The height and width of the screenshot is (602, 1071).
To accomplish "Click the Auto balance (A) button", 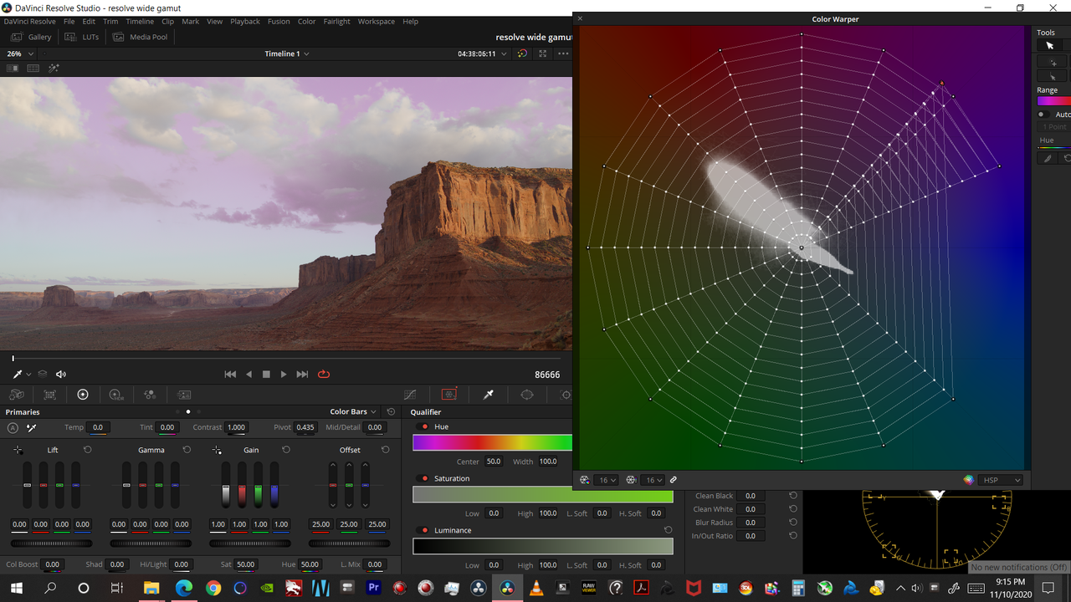I will (13, 427).
